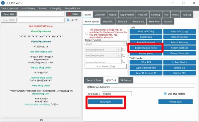Viewport: 199px width, 122px height.
Task: Click the 0% progress bar
Action: (41, 120)
